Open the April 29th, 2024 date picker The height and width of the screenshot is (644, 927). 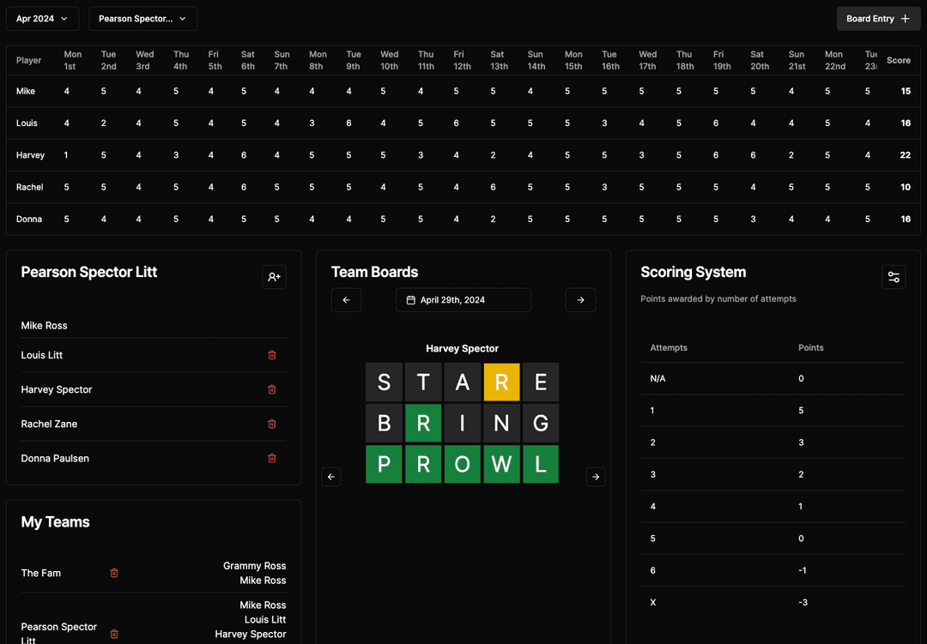click(x=463, y=300)
